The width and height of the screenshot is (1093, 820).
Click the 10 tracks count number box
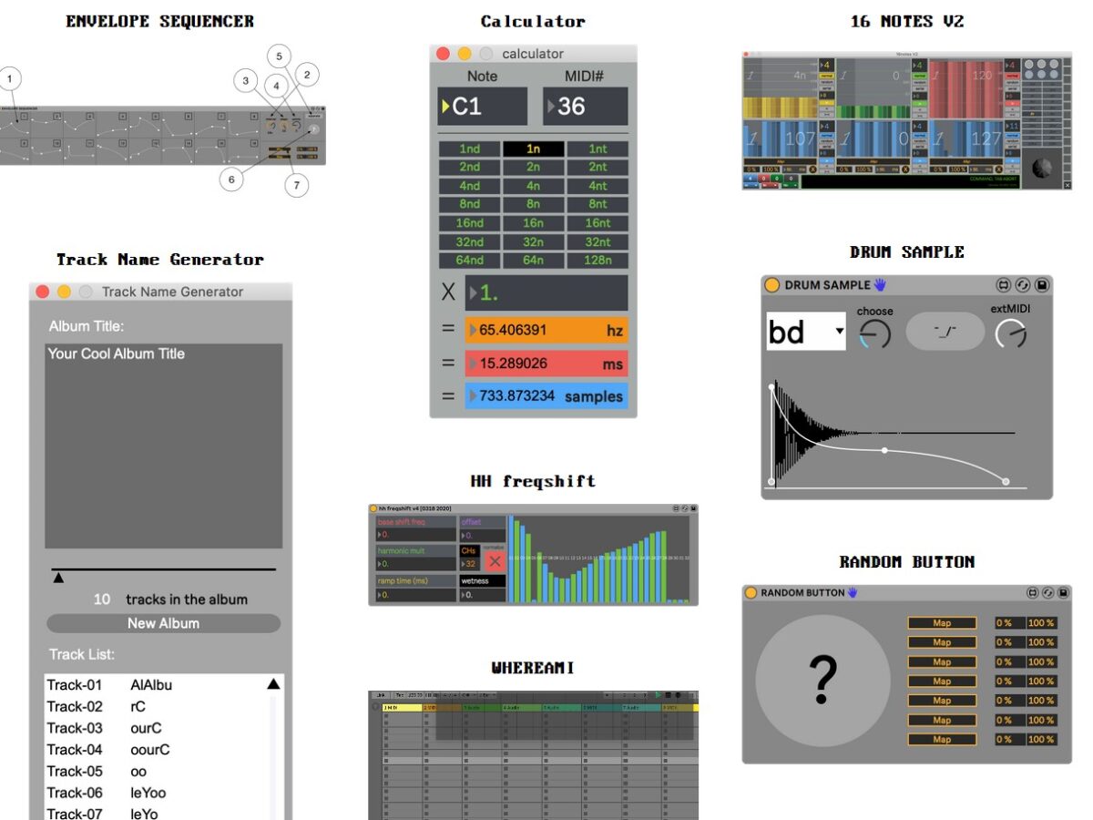point(102,600)
